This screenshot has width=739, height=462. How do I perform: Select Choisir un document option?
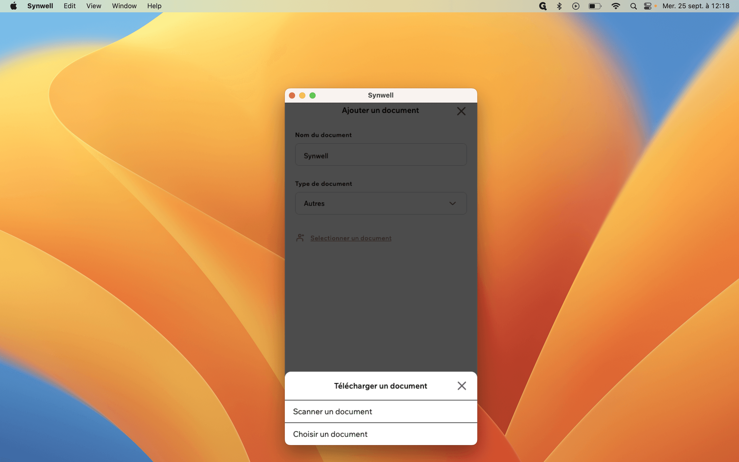(x=381, y=434)
